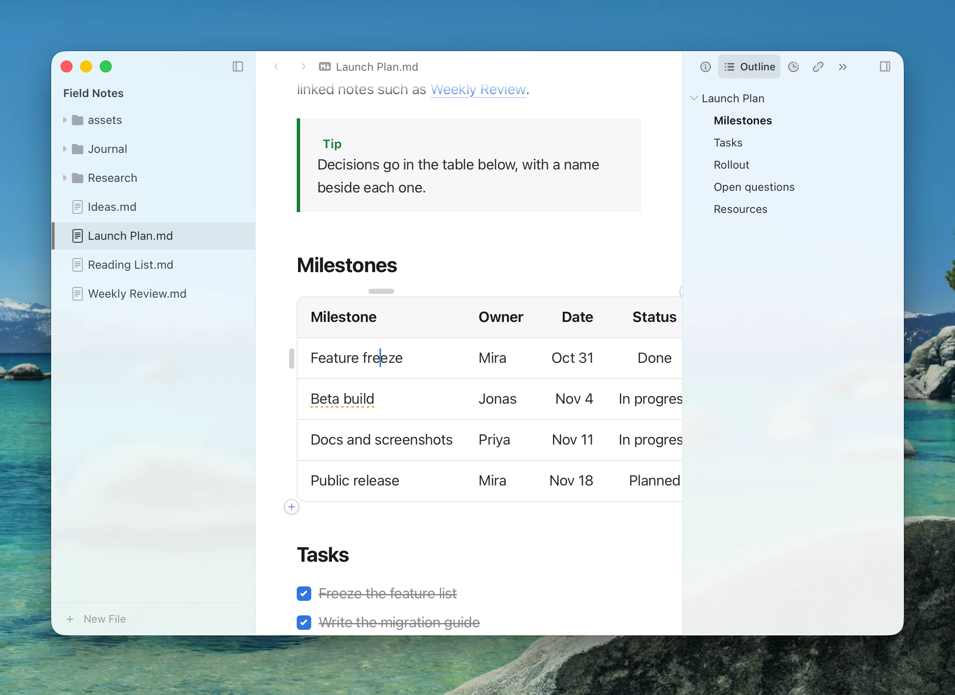This screenshot has width=955, height=695.
Task: Click the table column drag handle
Action: tap(381, 291)
